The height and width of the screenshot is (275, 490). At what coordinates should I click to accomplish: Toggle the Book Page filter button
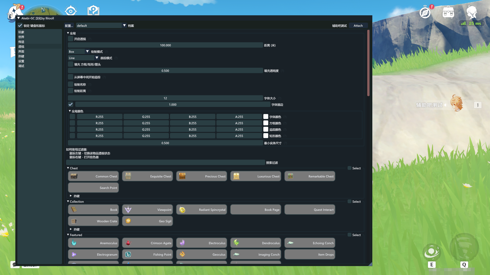click(x=256, y=210)
